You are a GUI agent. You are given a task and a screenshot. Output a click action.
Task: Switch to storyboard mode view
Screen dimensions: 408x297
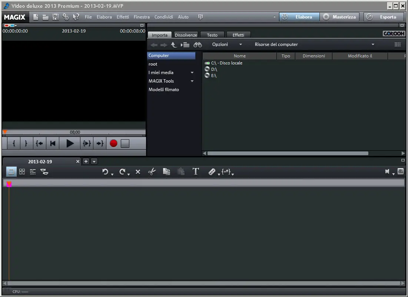point(11,172)
